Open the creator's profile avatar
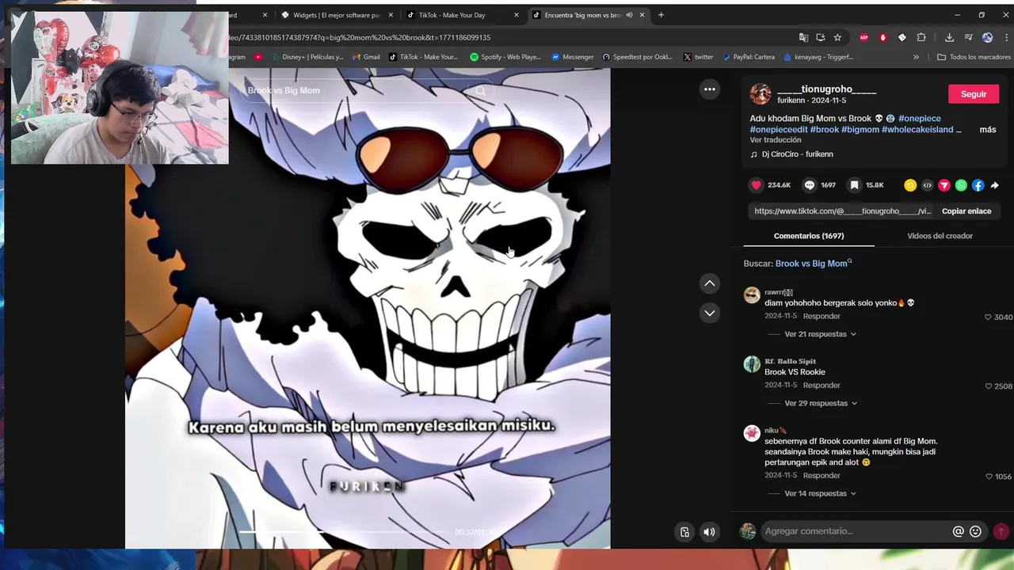 tap(760, 93)
